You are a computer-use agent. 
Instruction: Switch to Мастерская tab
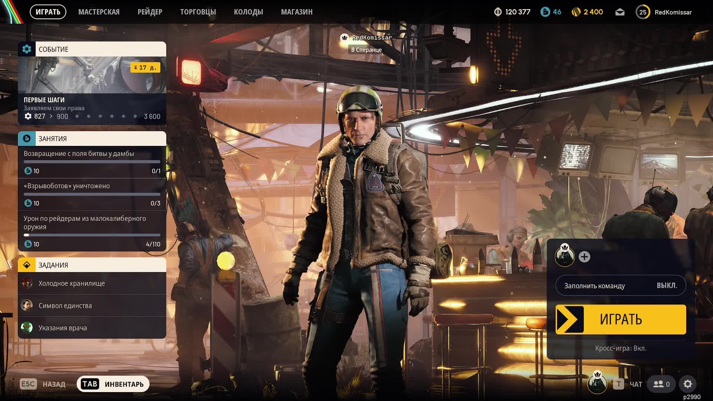click(x=99, y=12)
